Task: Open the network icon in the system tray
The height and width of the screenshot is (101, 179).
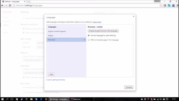Action: (x=158, y=99)
